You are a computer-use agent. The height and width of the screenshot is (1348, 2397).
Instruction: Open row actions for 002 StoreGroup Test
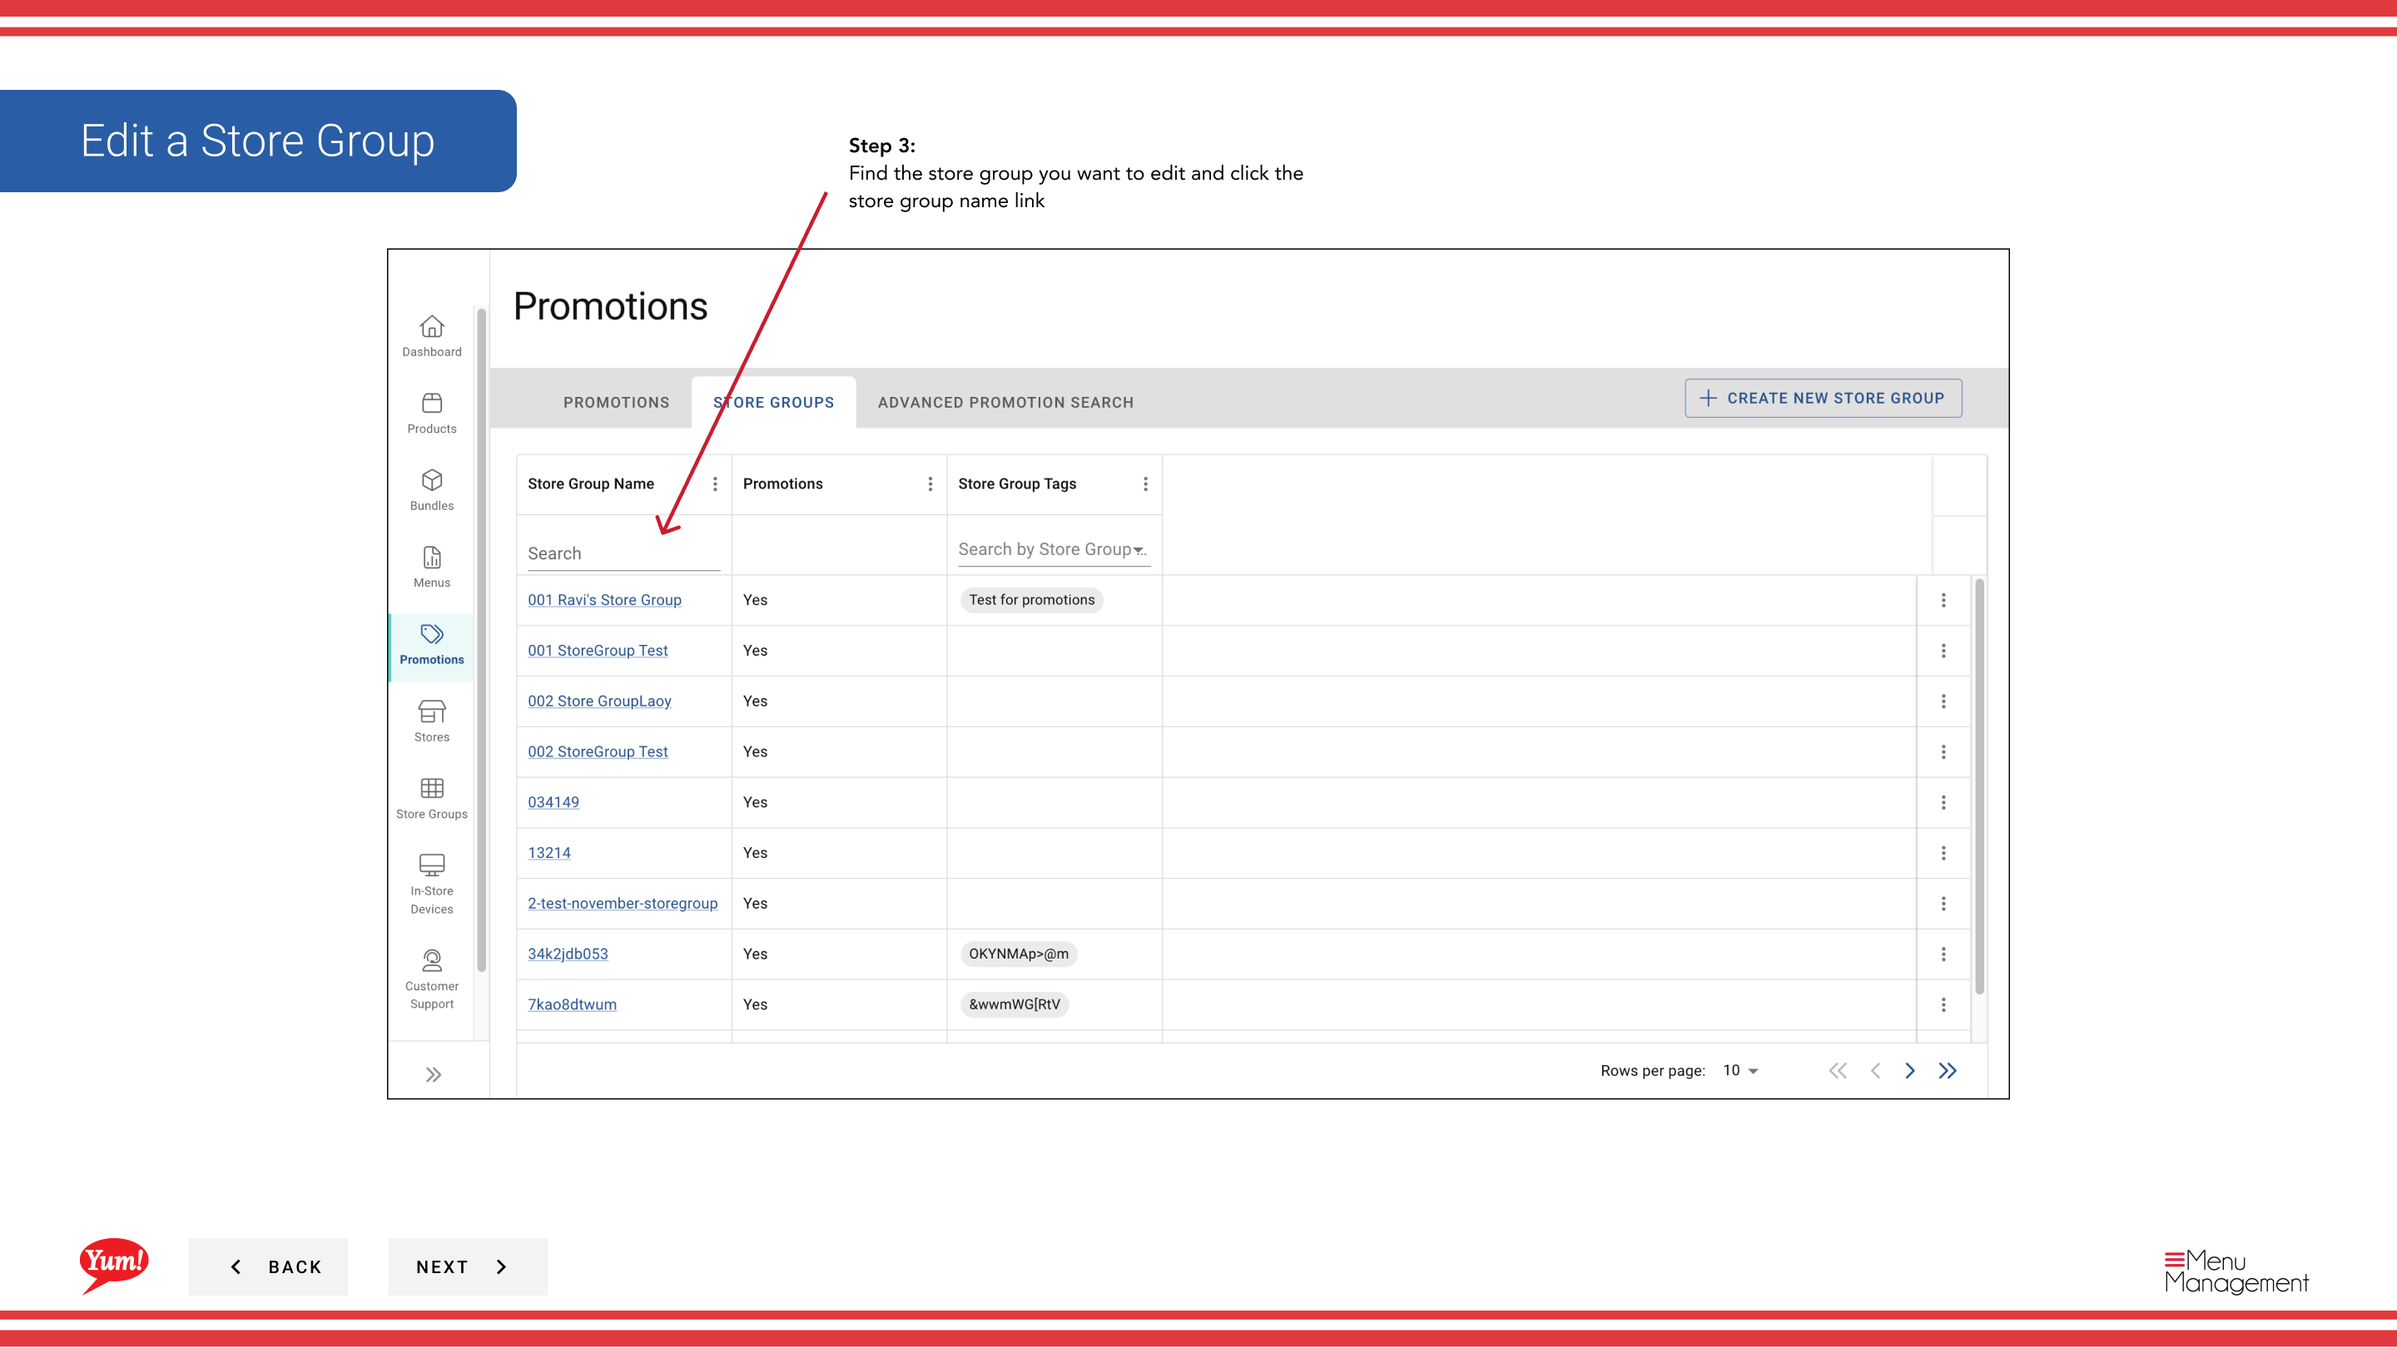[x=1943, y=751]
